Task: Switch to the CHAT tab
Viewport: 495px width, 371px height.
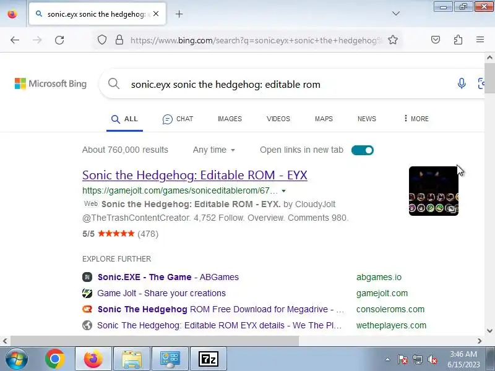Action: pyautogui.click(x=178, y=119)
